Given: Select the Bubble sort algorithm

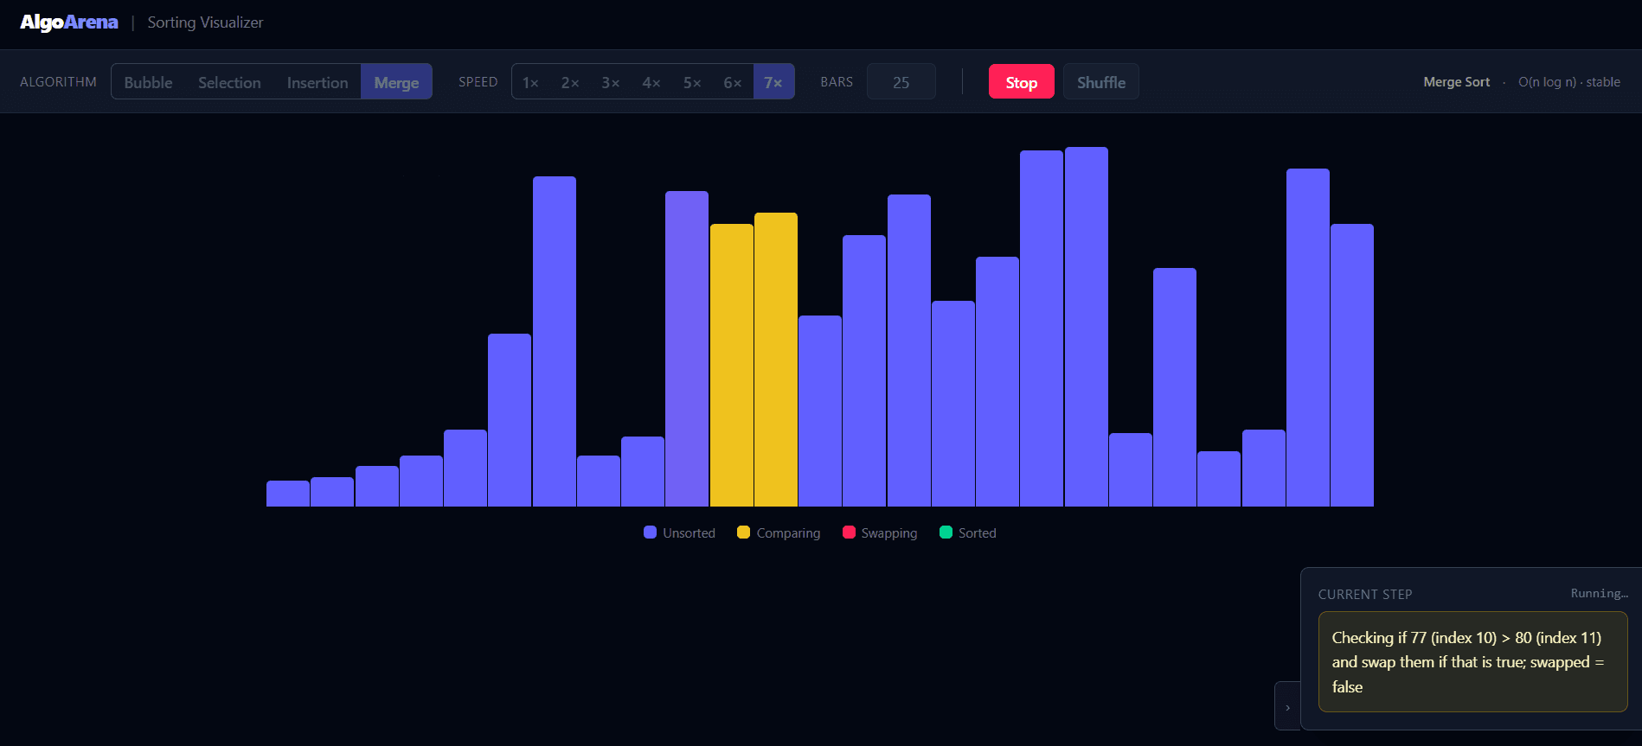Looking at the screenshot, I should tap(148, 82).
